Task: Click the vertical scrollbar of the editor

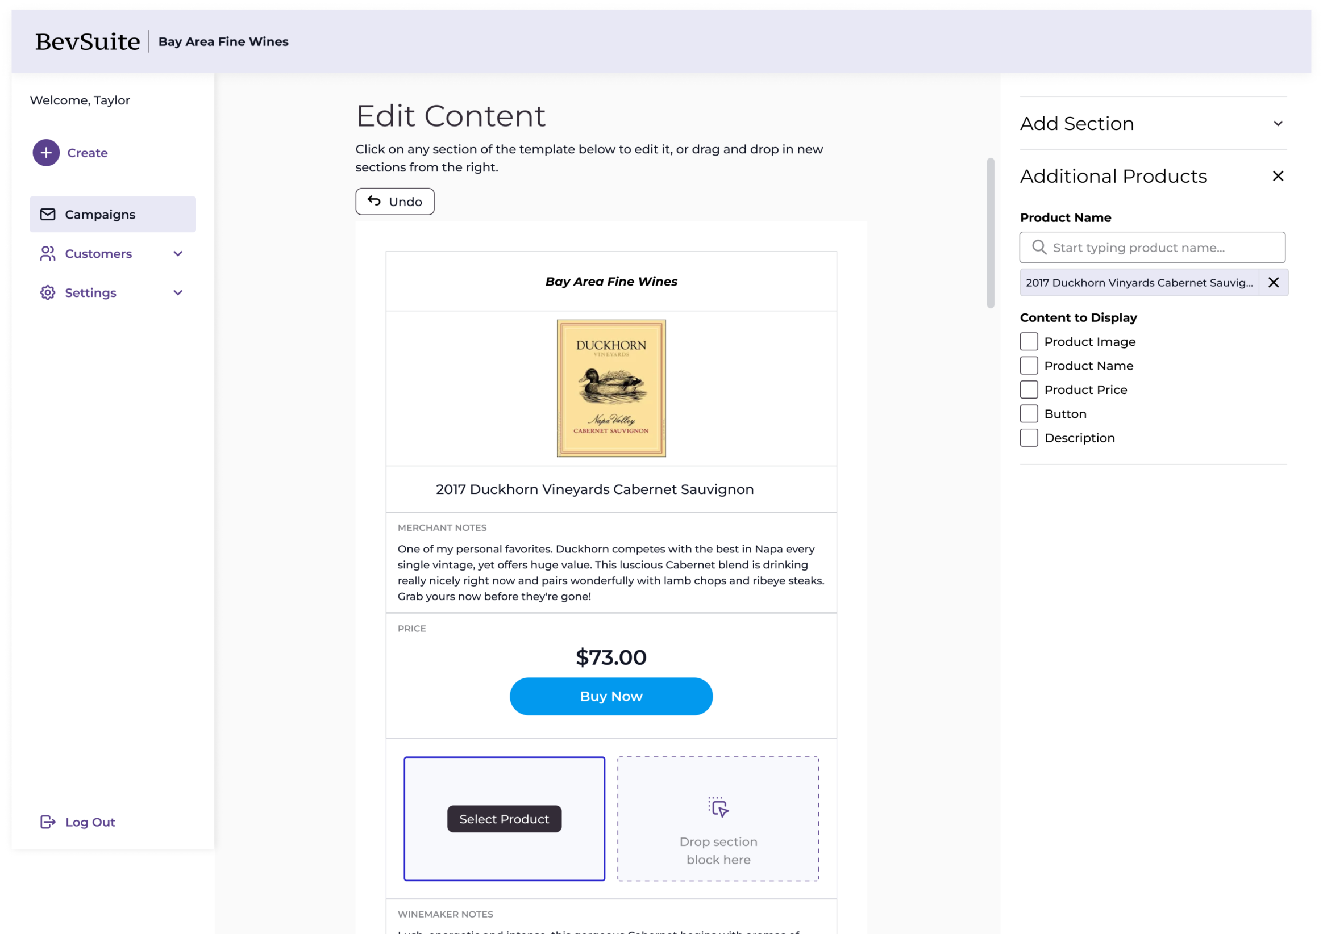Action: tap(991, 233)
